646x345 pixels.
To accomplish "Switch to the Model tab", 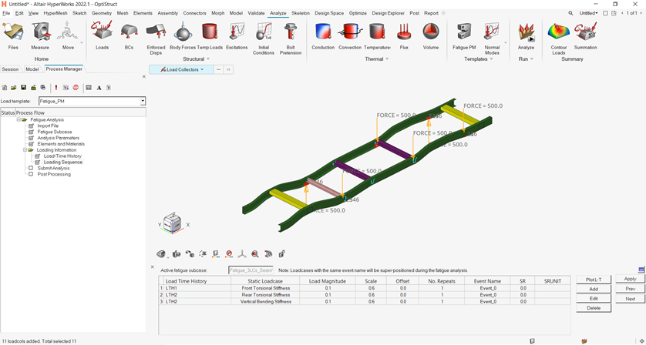I will click(x=32, y=69).
